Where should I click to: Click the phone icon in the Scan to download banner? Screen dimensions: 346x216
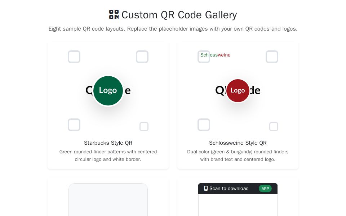[206, 188]
